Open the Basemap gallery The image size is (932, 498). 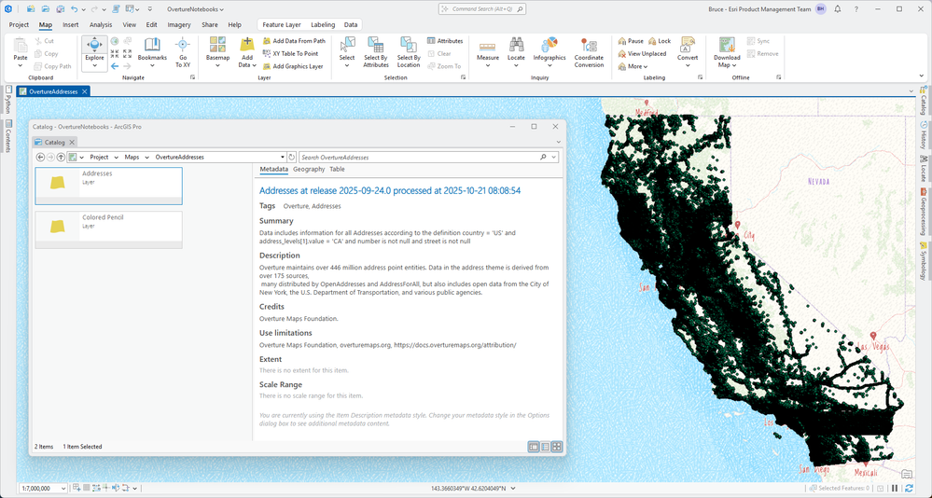[217, 51]
